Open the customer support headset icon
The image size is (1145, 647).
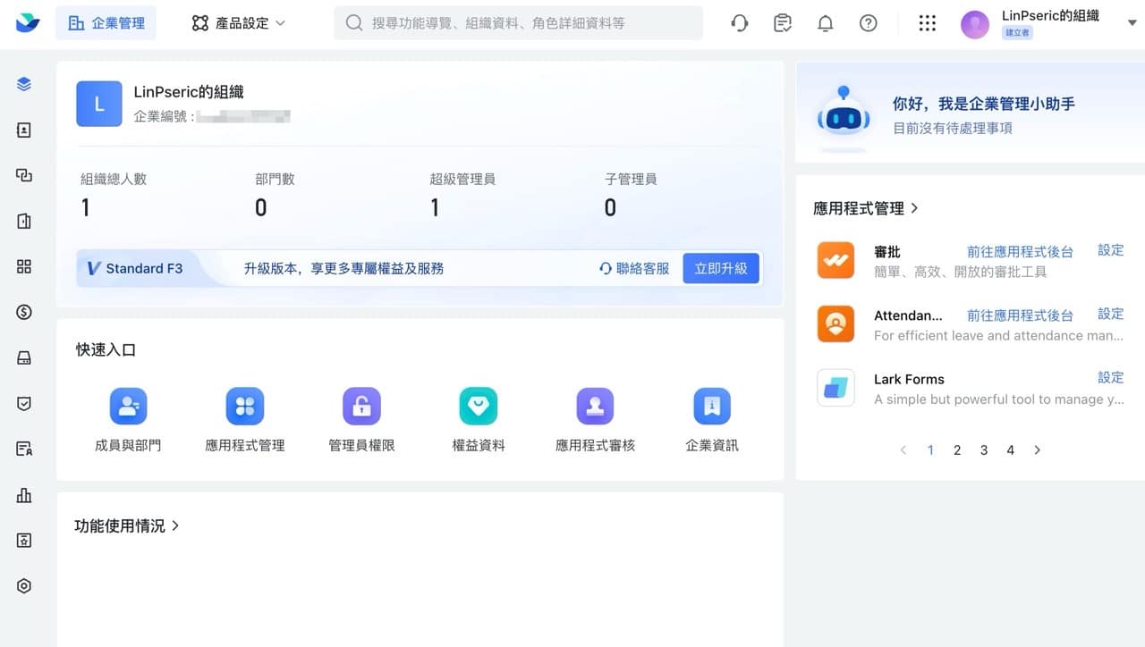pos(740,23)
